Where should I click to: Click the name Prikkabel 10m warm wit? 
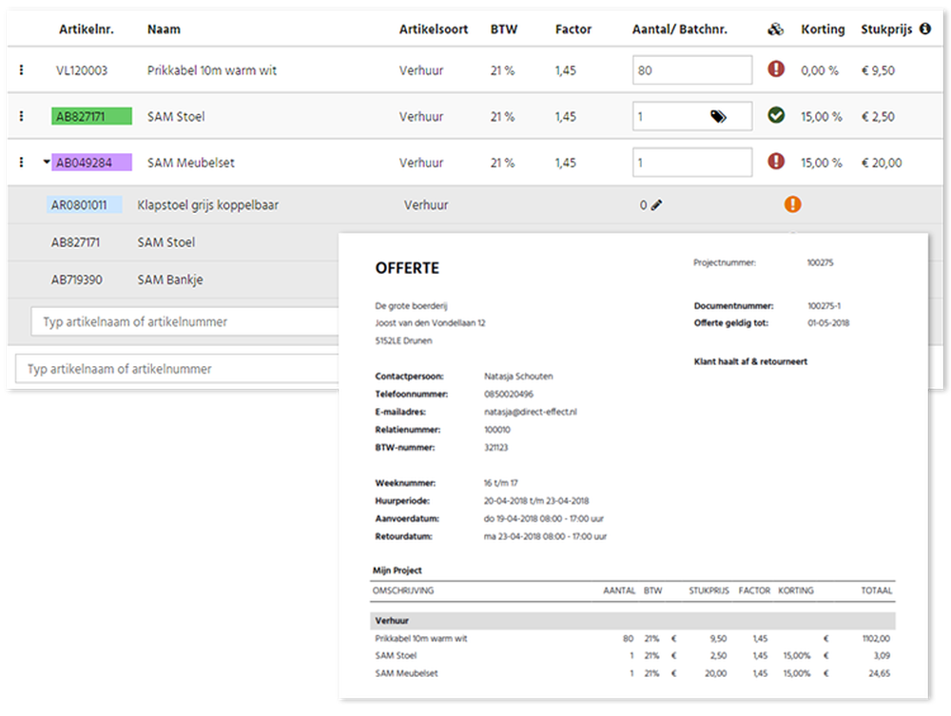pyautogui.click(x=212, y=70)
